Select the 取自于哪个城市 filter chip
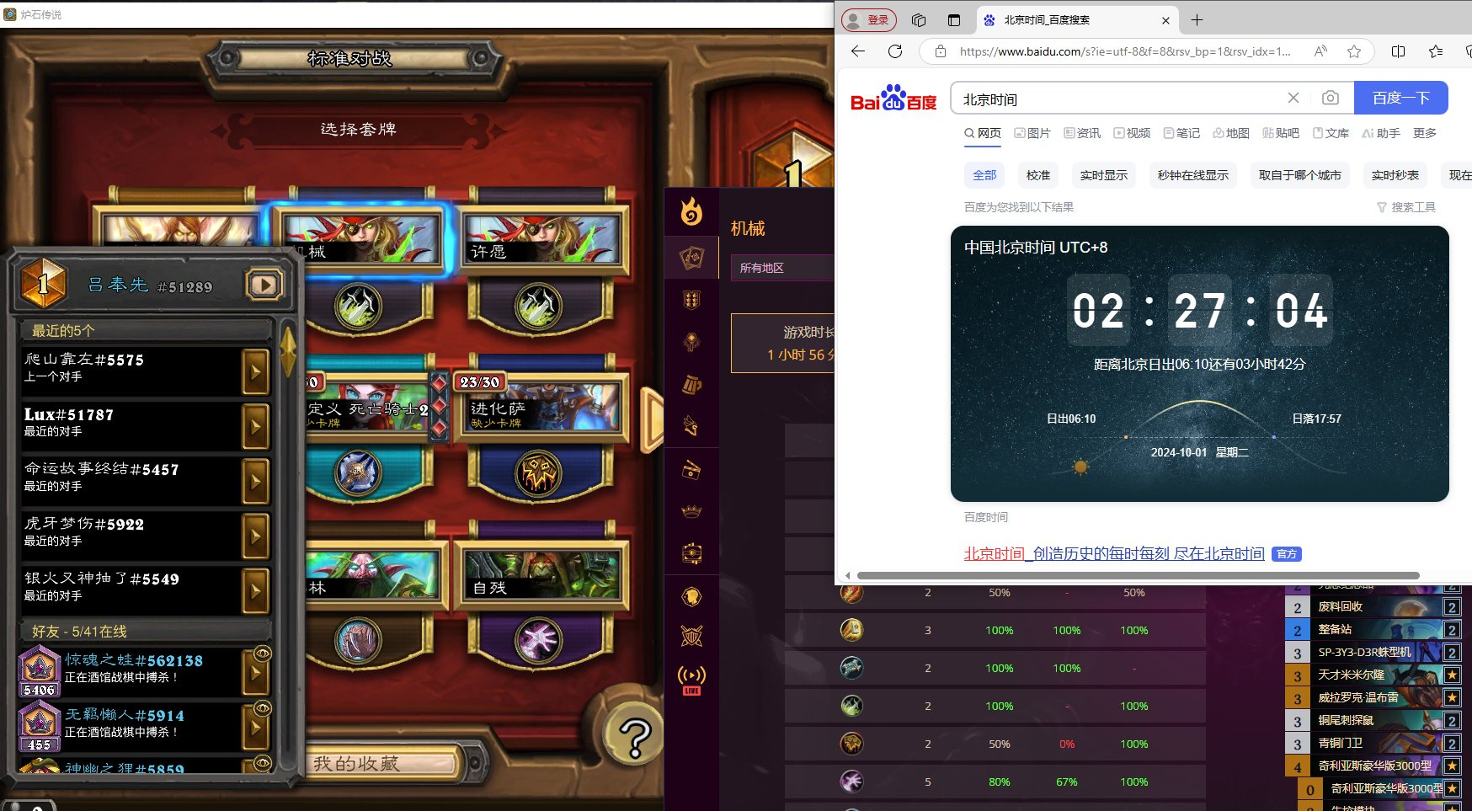This screenshot has height=811, width=1472. point(1299,175)
